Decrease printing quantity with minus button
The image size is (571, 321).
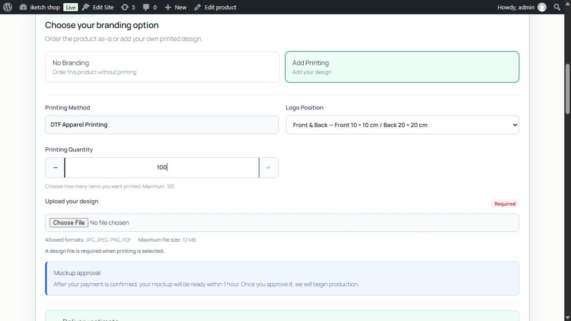[x=55, y=167]
